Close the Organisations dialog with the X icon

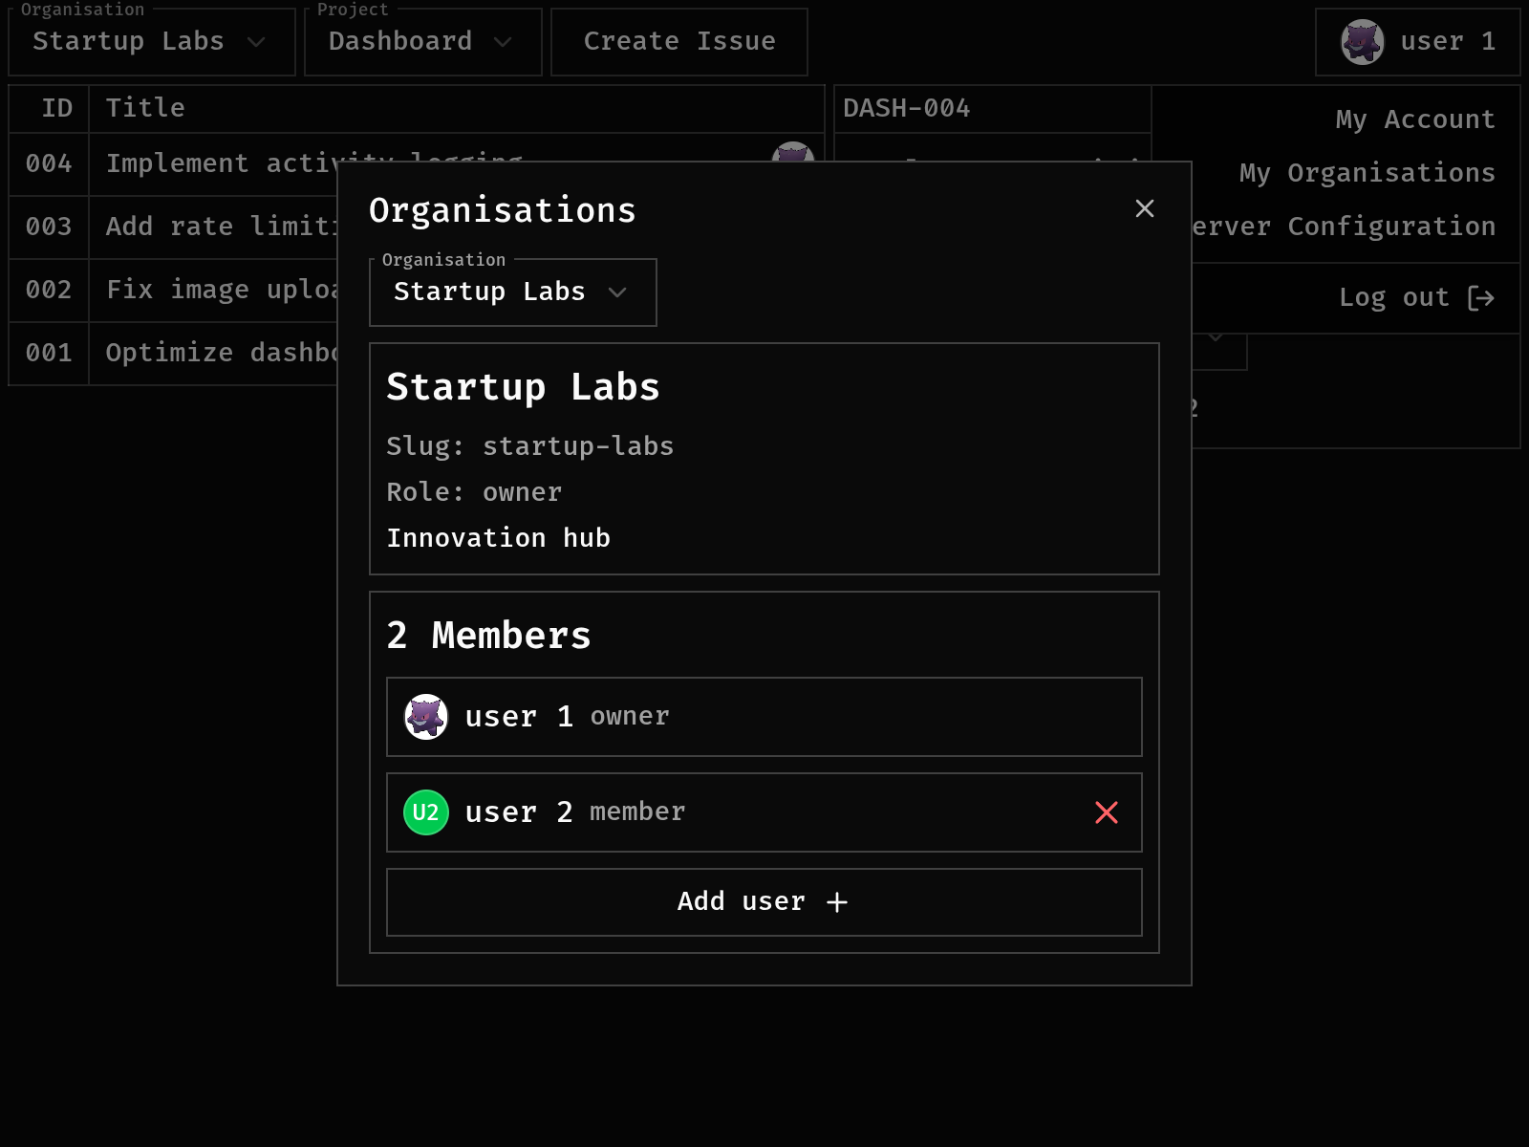pyautogui.click(x=1144, y=208)
